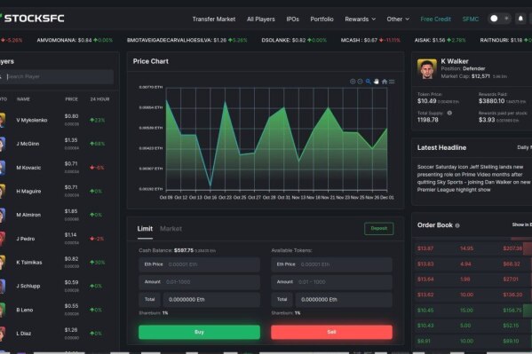Click the buy-side Amount field
532x354 pixels.
pos(199,282)
